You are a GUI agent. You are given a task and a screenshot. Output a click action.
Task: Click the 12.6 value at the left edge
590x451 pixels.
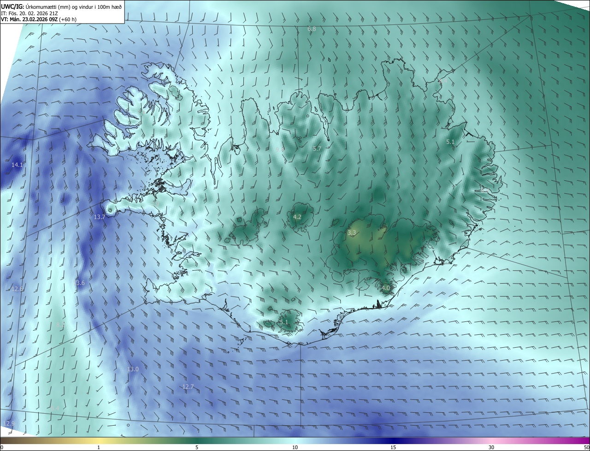(x=17, y=289)
